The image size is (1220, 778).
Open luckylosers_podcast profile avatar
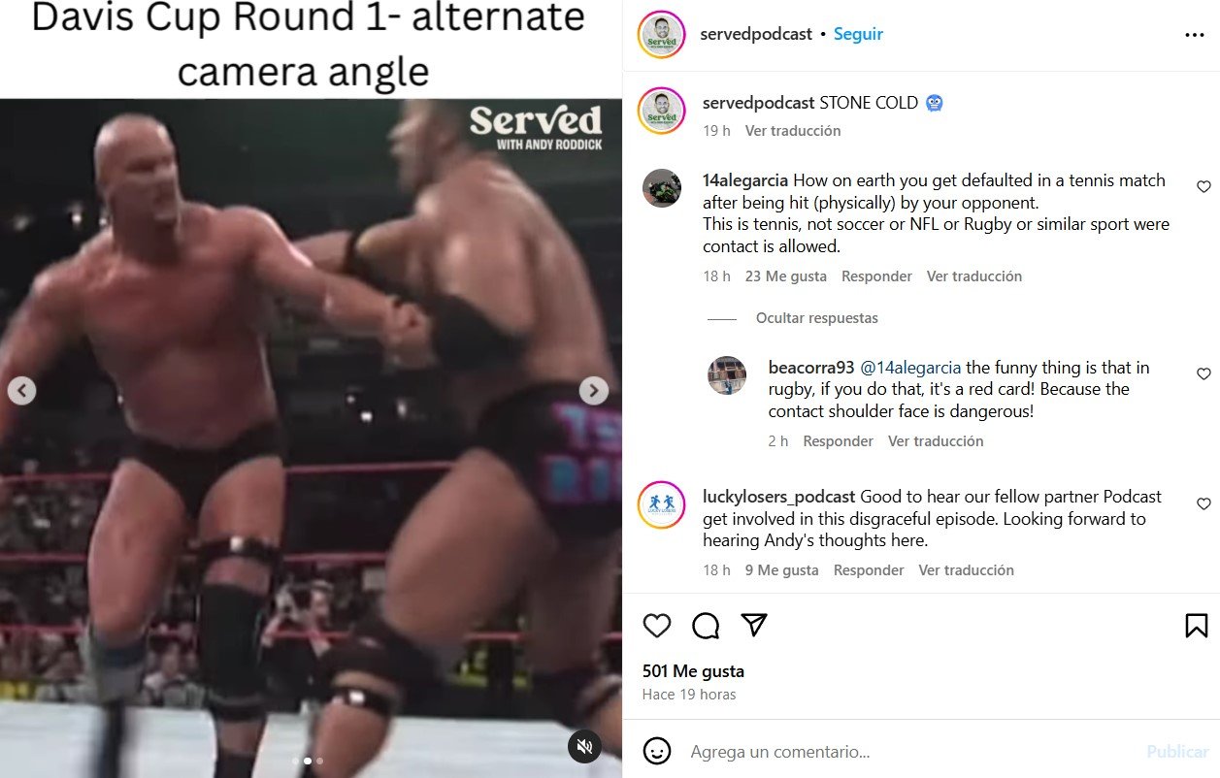tap(662, 504)
